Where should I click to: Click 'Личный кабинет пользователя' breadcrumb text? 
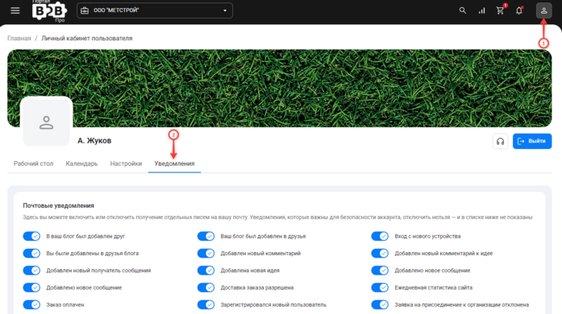click(x=87, y=39)
